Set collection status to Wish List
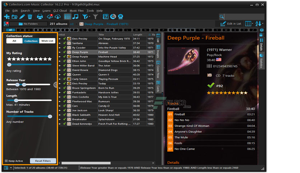 point(47,41)
